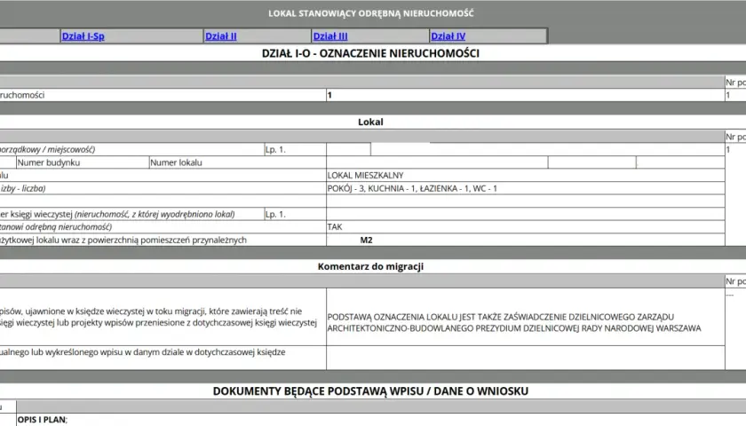The width and height of the screenshot is (746, 426).
Task: Click the LOKAL MIESZKALNY value cell
Action: pyautogui.click(x=525, y=176)
